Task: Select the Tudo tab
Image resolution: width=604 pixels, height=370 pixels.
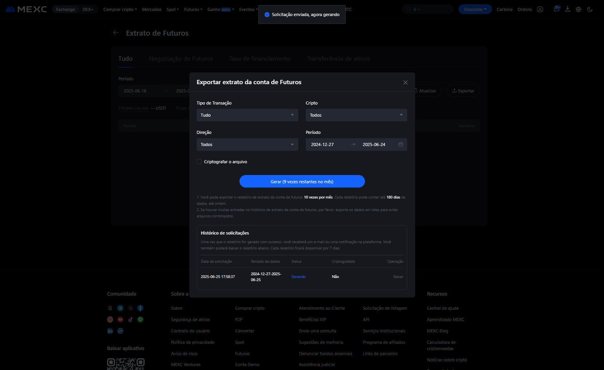Action: click(x=125, y=59)
